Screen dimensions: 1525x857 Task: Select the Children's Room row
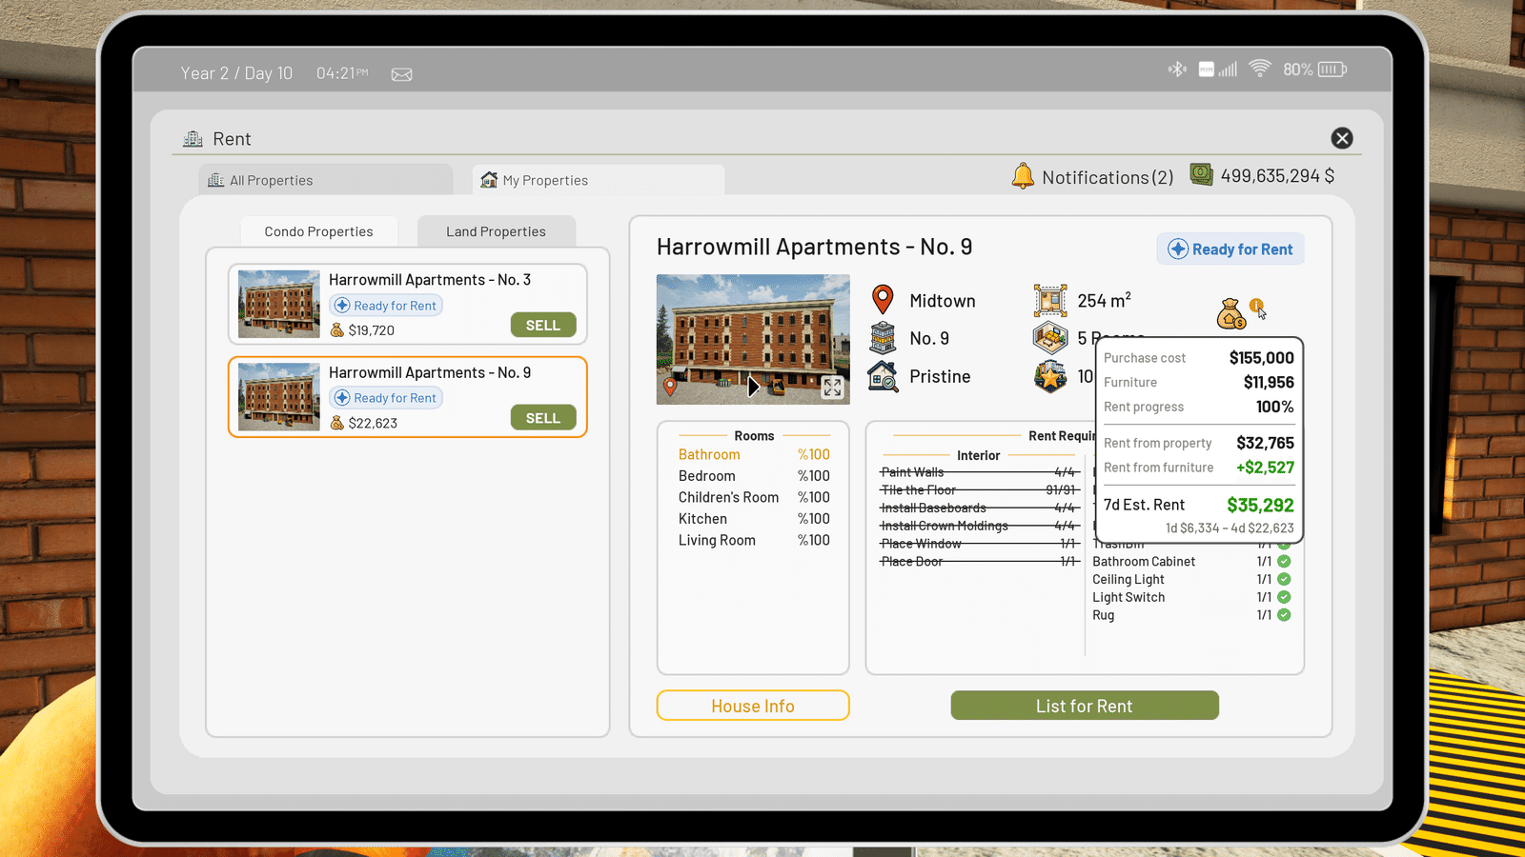[x=754, y=497]
